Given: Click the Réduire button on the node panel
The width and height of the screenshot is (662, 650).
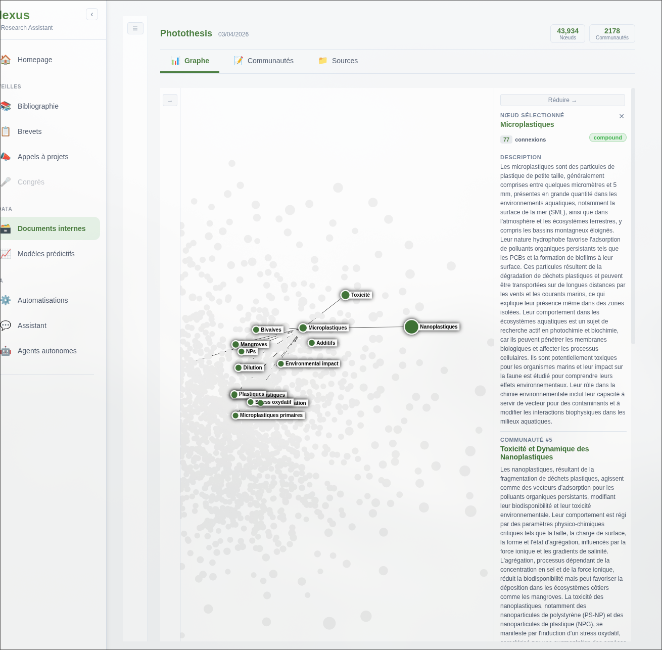Looking at the screenshot, I should pyautogui.click(x=562, y=100).
